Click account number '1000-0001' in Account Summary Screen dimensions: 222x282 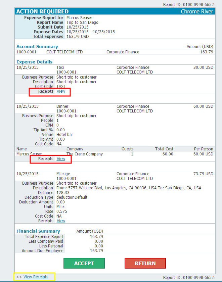(x=27, y=52)
